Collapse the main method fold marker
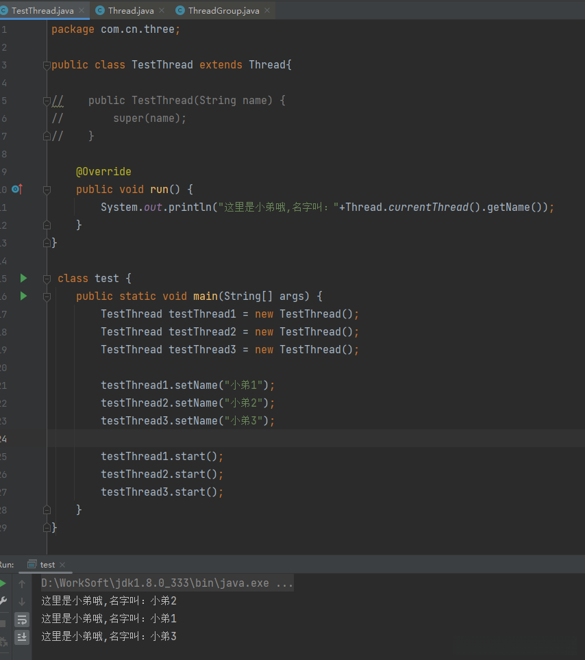This screenshot has height=660, width=585. [x=47, y=297]
